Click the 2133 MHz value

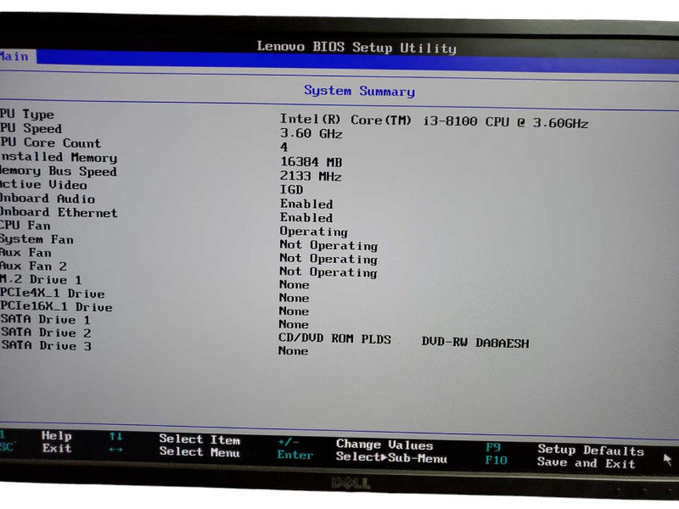coord(311,176)
